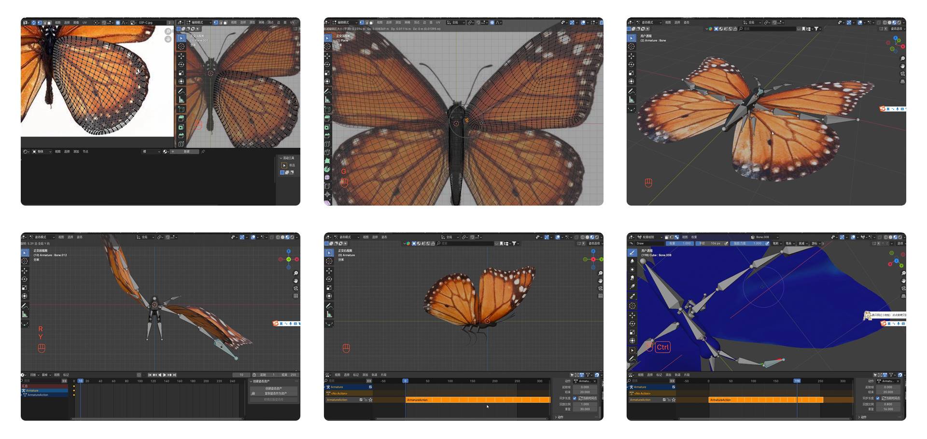Toggle the lock on ArmatureAction track in side-view NLA
Image resolution: width=927 pixels, height=439 pixels.
click(x=365, y=400)
